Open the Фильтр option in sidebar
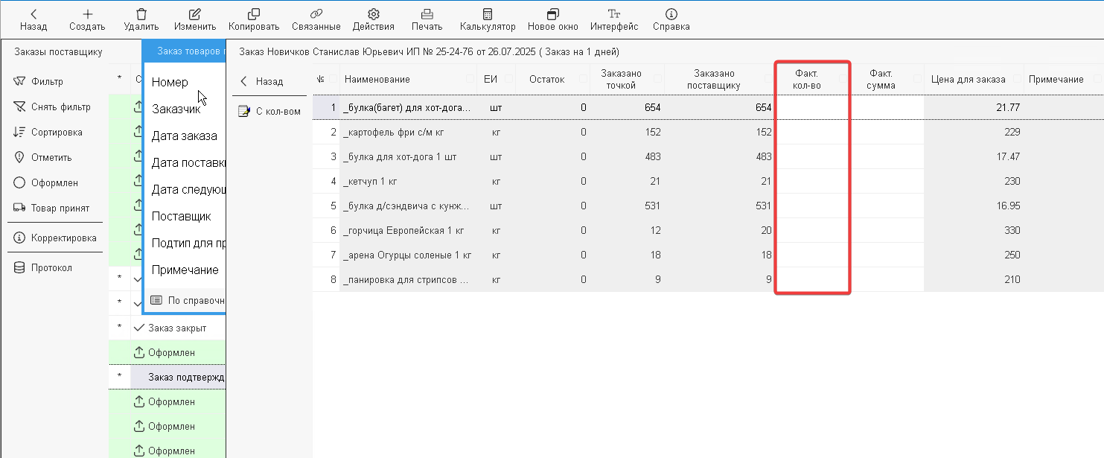1104x458 pixels. pos(47,82)
